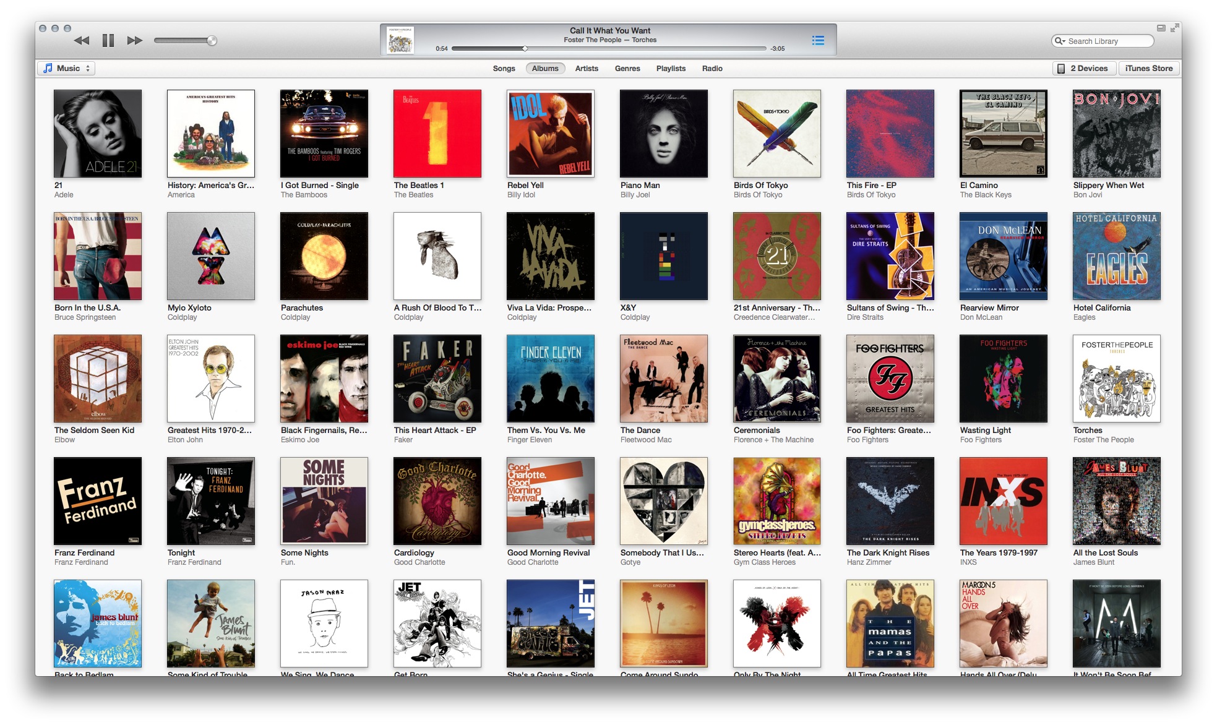
Task: Open Jason Mraz We Sing album cover
Action: 324,624
